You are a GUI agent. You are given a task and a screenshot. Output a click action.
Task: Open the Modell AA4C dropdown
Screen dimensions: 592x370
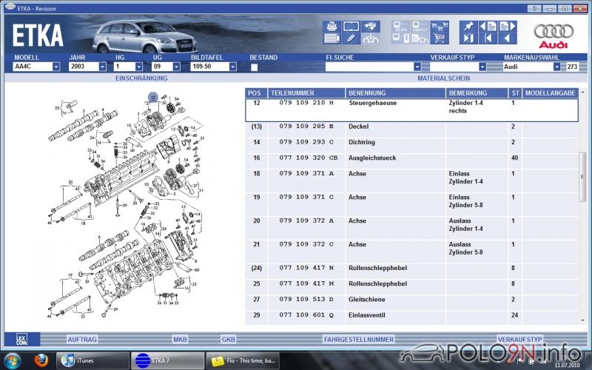[56, 67]
